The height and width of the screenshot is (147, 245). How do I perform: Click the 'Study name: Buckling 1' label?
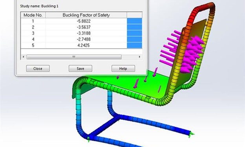[x=39, y=6]
